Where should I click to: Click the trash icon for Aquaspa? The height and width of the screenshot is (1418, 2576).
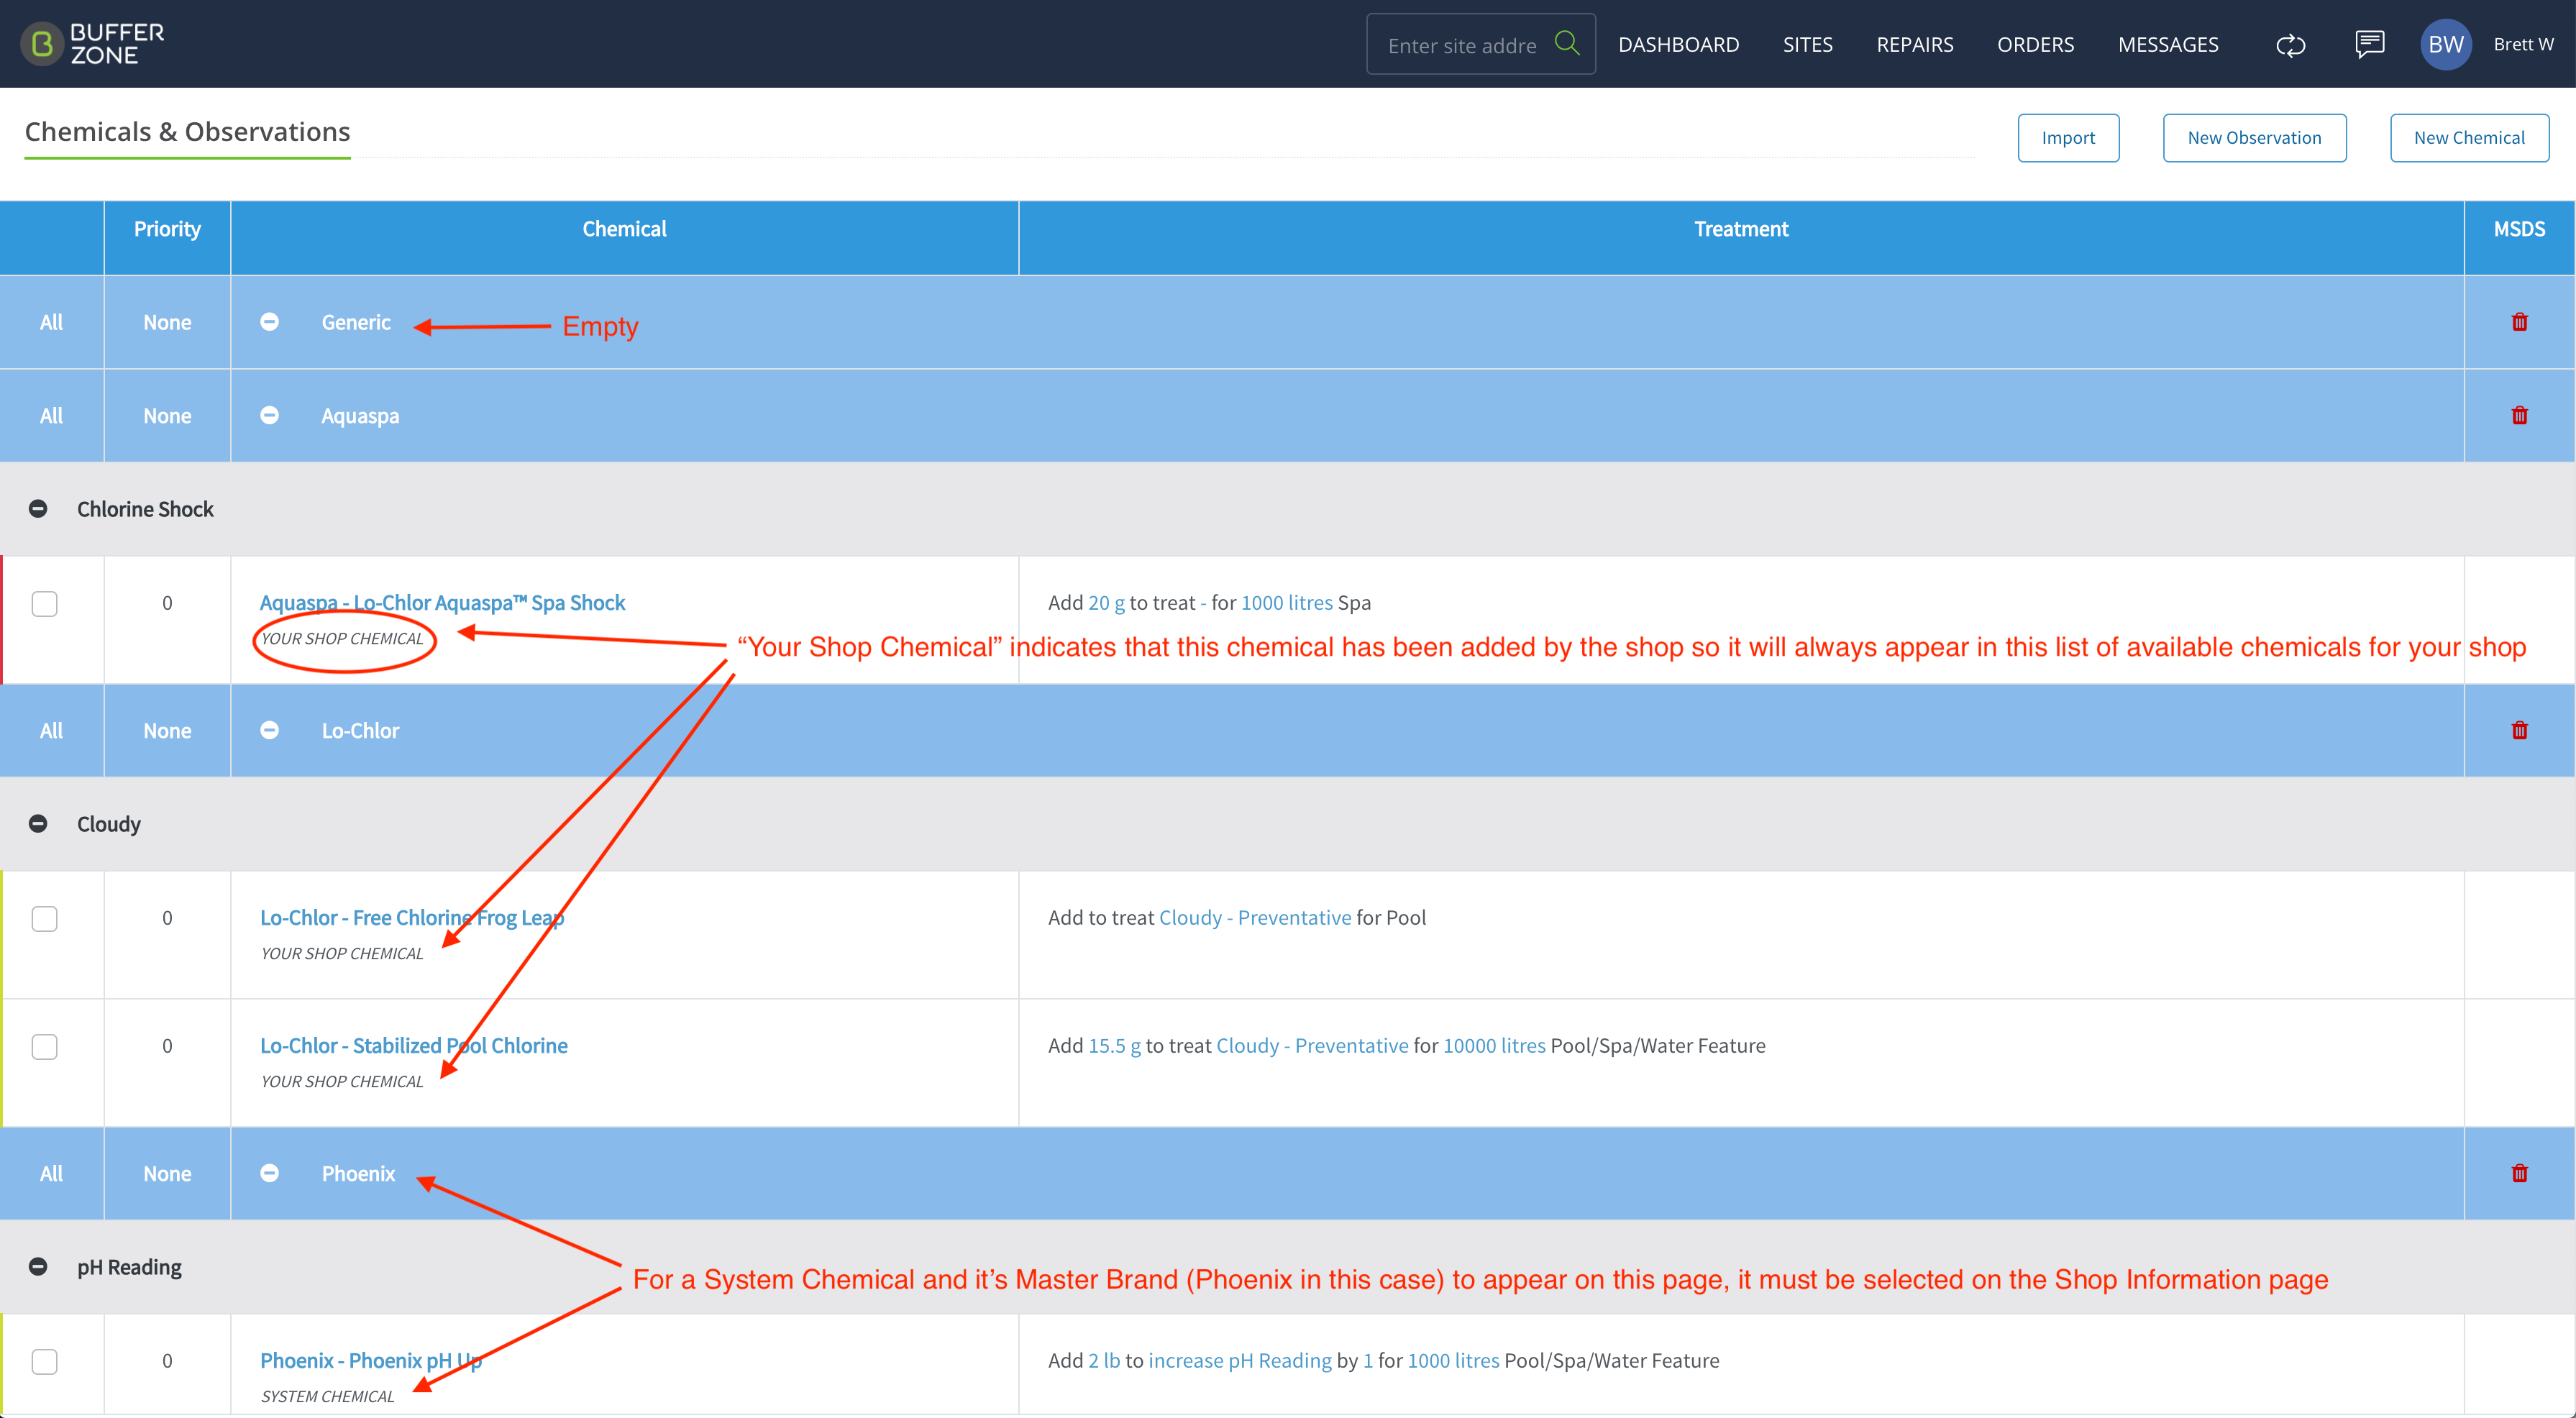pyautogui.click(x=2519, y=415)
